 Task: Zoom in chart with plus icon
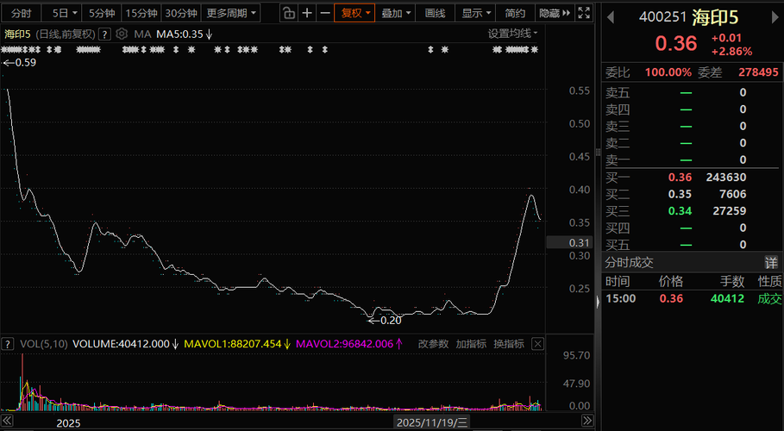(x=307, y=13)
